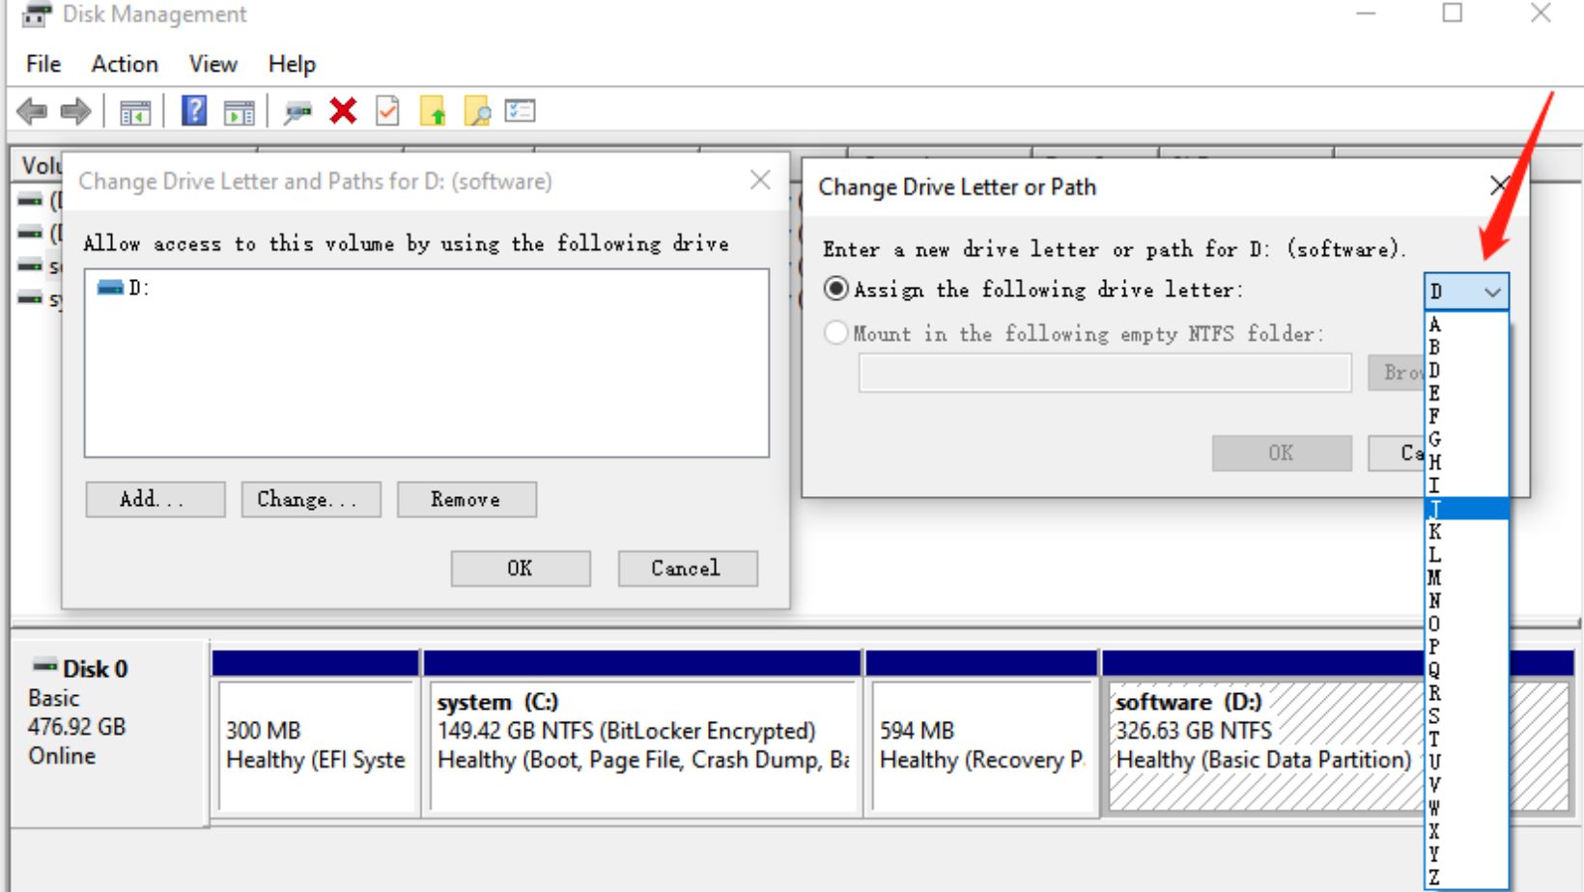Click the blue Help question mark icon
Screen dimensions: 1584x892
194,112
